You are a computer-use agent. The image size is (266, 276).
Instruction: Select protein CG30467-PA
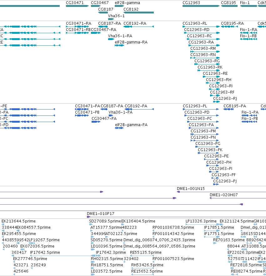coord(104,119)
